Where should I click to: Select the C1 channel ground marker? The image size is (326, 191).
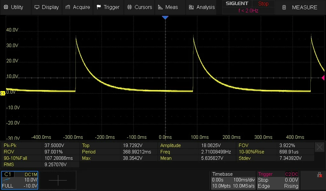point(3,93)
